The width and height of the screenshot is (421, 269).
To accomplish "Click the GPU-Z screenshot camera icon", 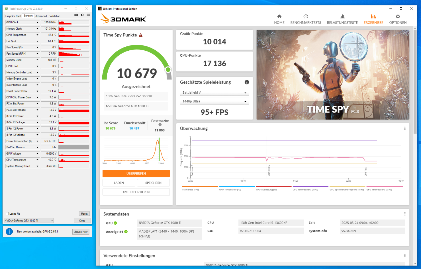I will [76, 15].
